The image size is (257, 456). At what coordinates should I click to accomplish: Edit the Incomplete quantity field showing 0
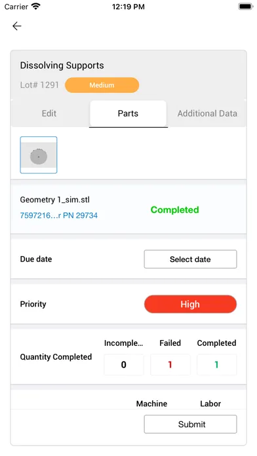click(124, 365)
